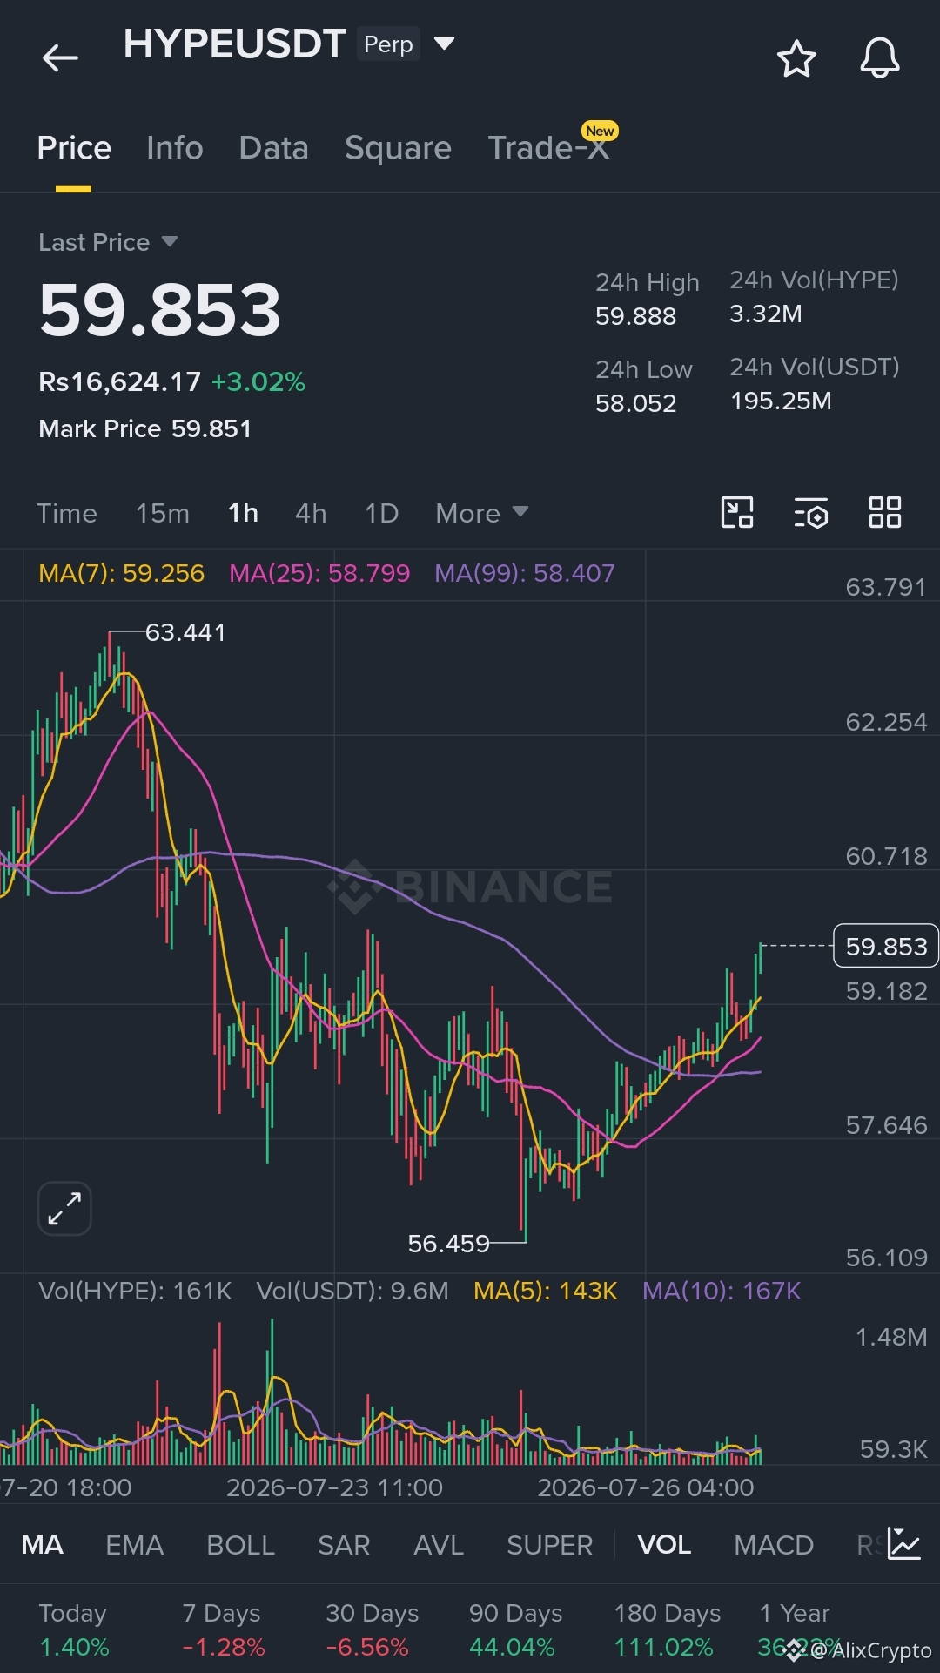Image resolution: width=940 pixels, height=1673 pixels.
Task: Expand the HYPEUSDT pair selector arrow
Action: tap(444, 43)
